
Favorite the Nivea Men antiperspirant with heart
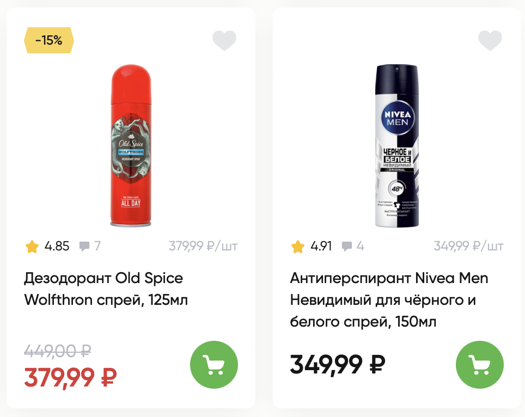coord(490,41)
